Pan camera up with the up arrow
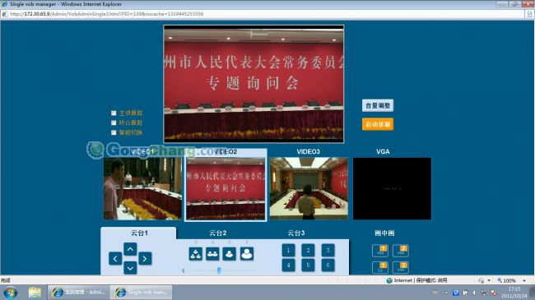Viewport: 535px width, 300px height. pyautogui.click(x=130, y=249)
